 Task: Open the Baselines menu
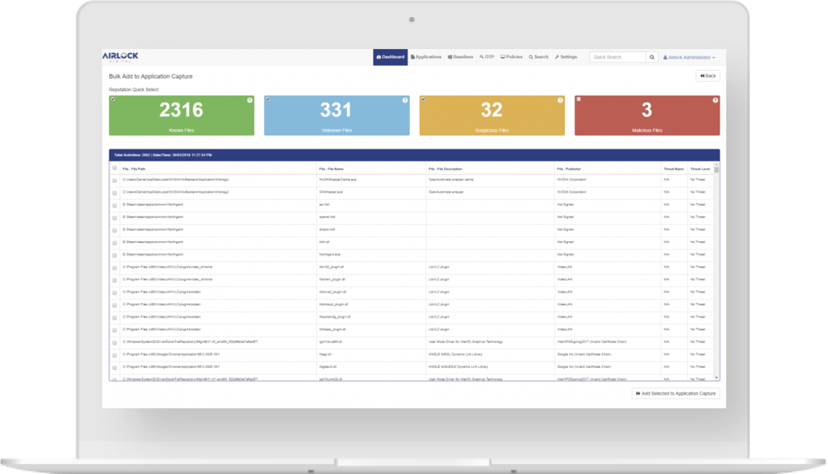point(461,57)
